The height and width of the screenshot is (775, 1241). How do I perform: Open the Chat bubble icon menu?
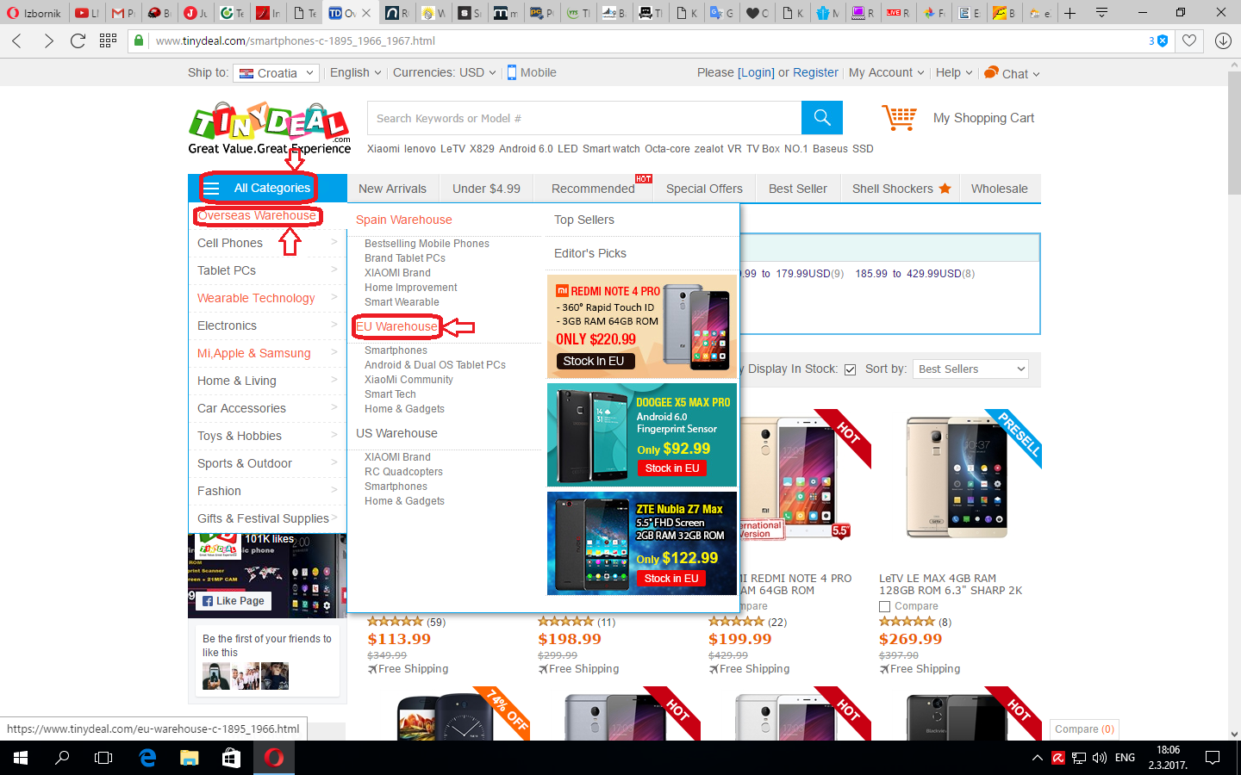[x=992, y=72]
